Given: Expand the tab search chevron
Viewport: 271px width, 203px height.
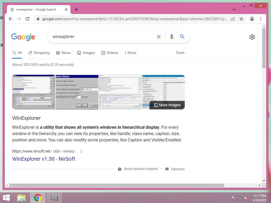Looking at the screenshot, I should click(234, 10).
